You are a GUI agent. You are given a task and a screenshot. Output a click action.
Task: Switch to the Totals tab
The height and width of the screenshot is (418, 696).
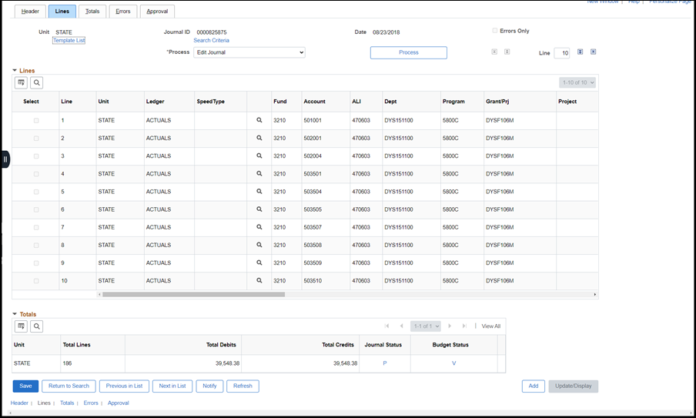tap(92, 12)
